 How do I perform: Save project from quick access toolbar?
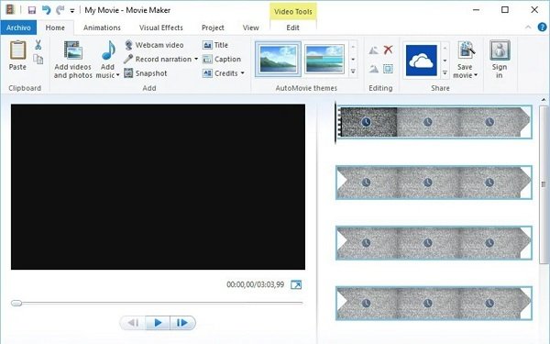(x=32, y=10)
